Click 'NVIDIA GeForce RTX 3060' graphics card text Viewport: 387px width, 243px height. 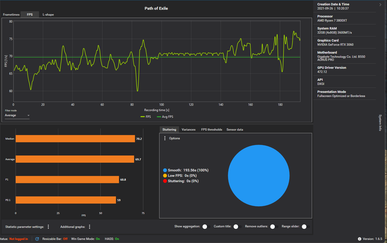tap(335, 45)
